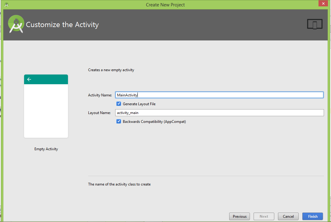Click the device form-factor icon top right
The height and width of the screenshot is (222, 331).
tap(315, 24)
